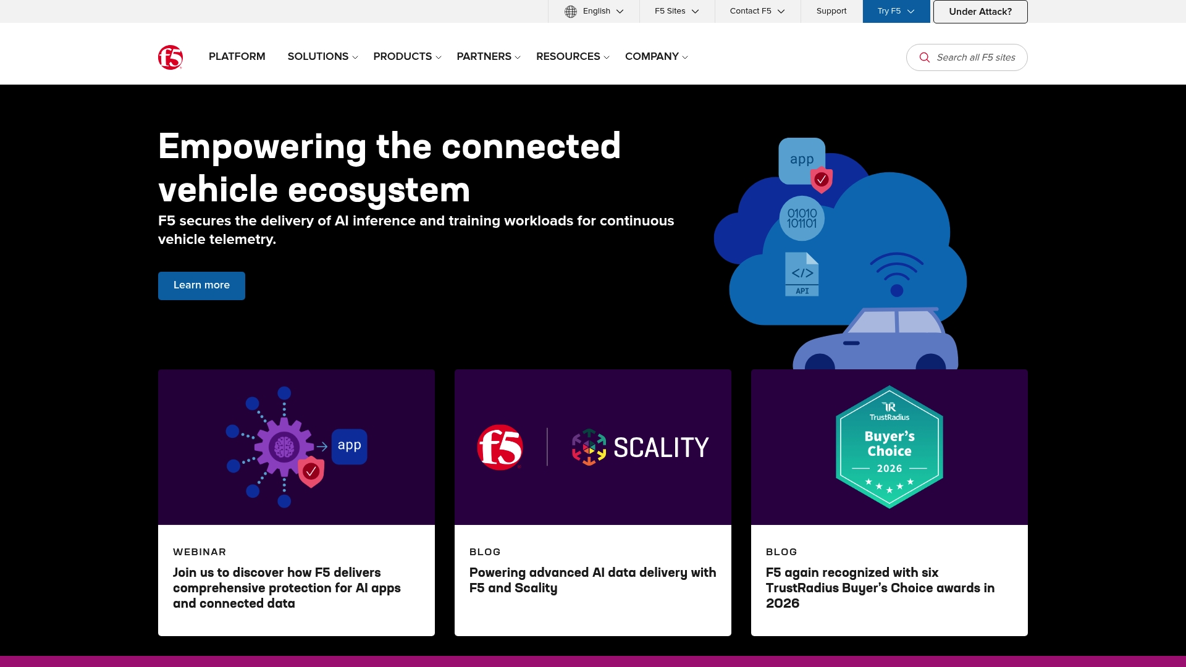
Task: Open the Try F5 dropdown
Action: 896,11
